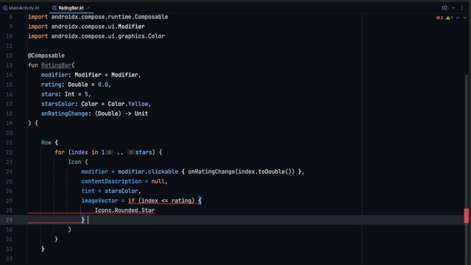Place cursor on 'Color.Yellow' value
Viewport: 471px width, 265px height.
tap(128, 104)
